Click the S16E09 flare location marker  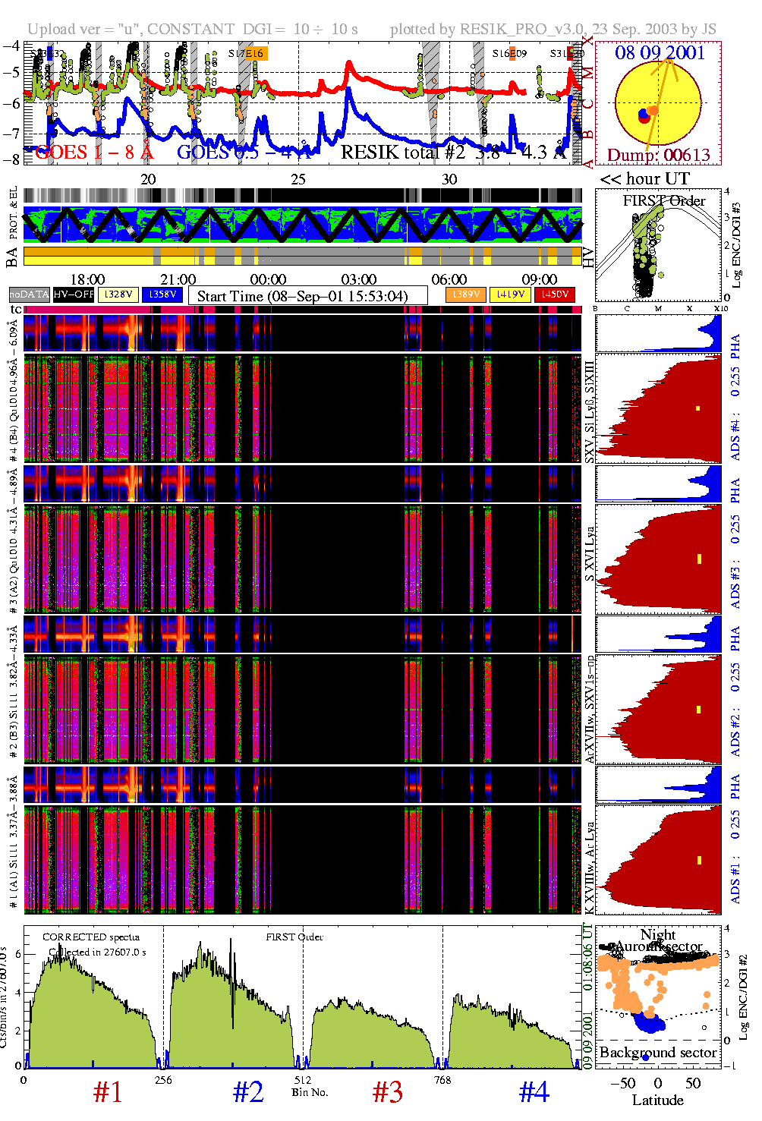click(509, 54)
